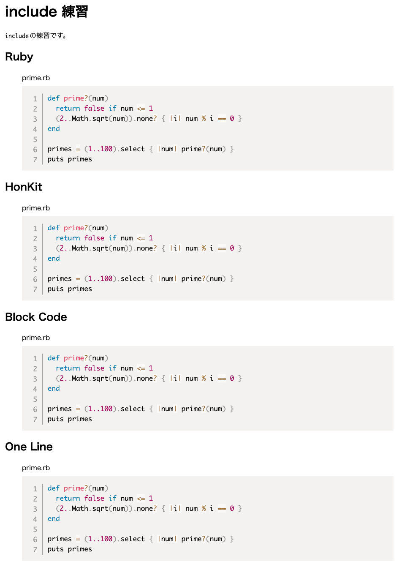Click line number 3 in the One Line code block

[35, 509]
